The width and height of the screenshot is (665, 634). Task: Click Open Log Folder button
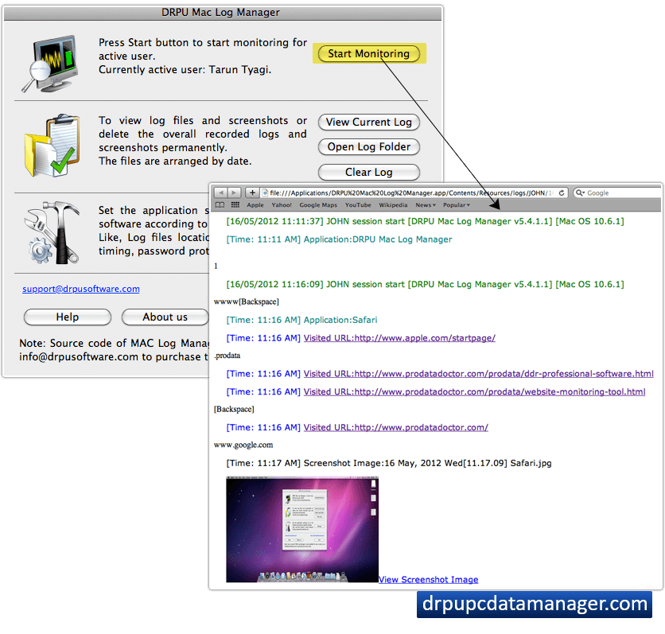[368, 146]
